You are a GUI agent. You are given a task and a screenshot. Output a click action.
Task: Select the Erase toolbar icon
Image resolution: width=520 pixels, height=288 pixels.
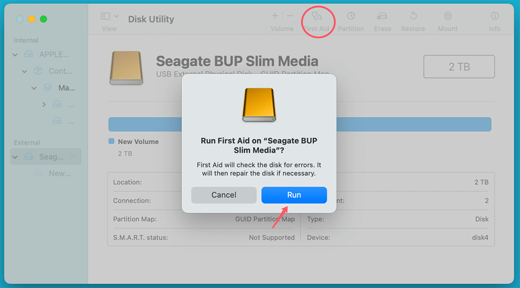pos(382,17)
